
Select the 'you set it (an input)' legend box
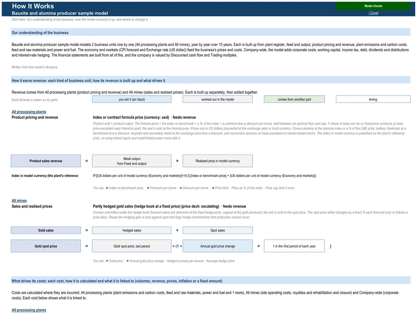click(132, 99)
